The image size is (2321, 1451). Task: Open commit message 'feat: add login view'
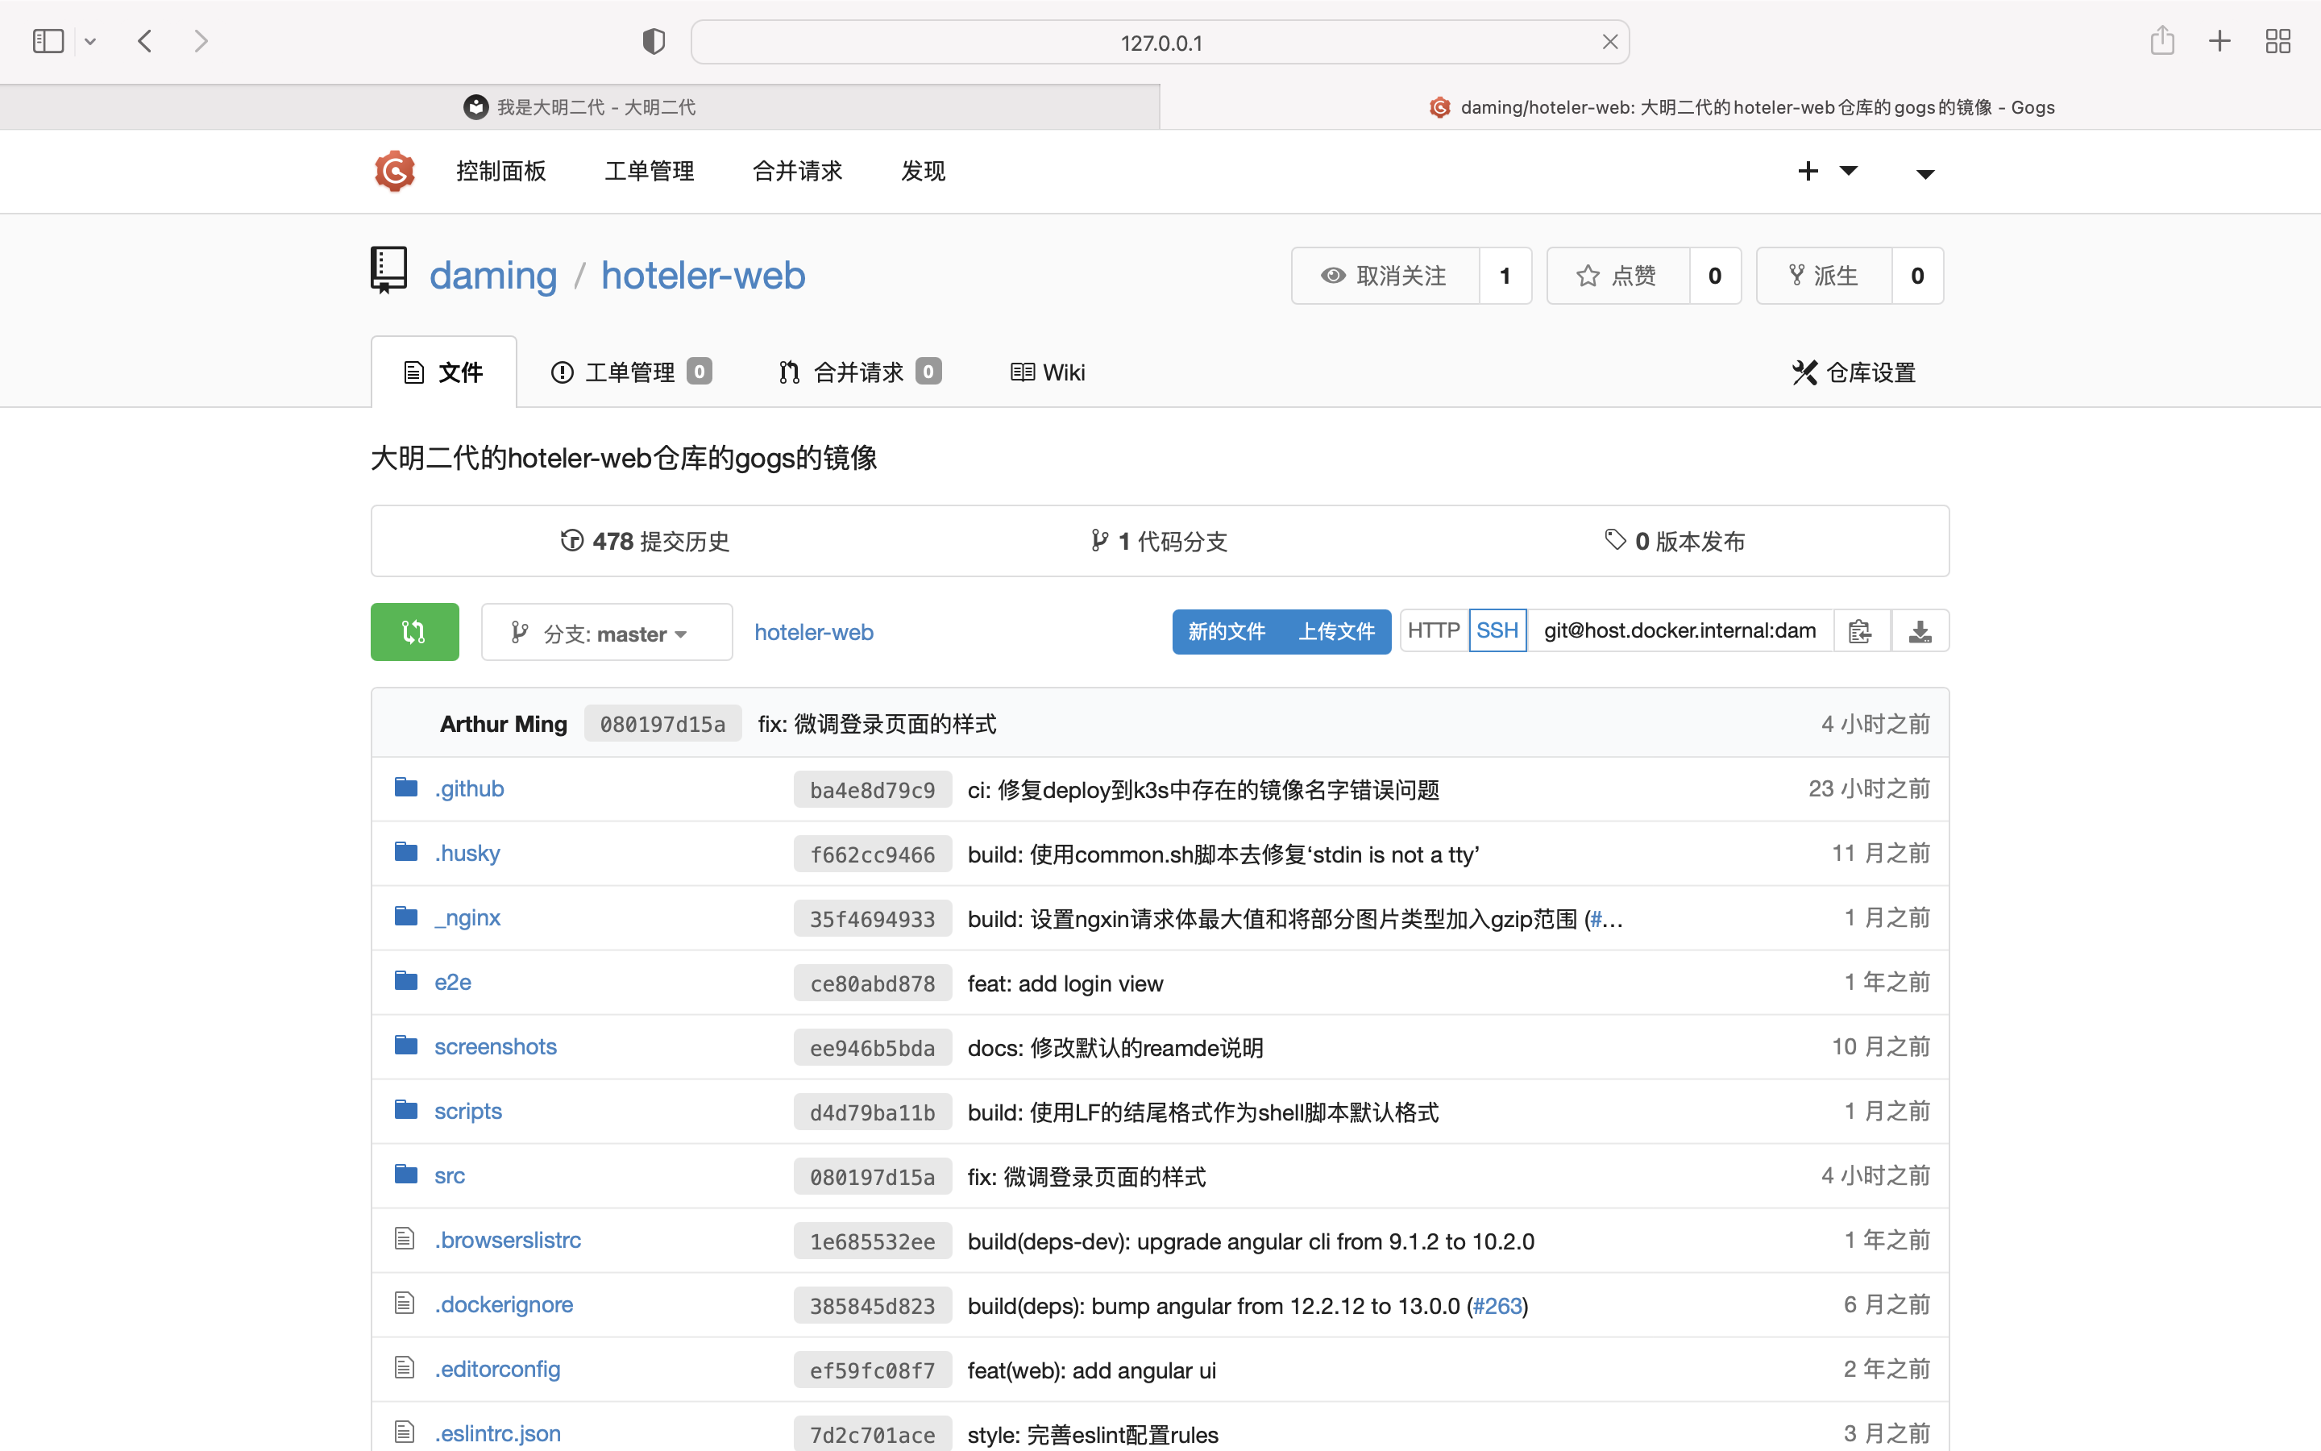[x=1065, y=983]
